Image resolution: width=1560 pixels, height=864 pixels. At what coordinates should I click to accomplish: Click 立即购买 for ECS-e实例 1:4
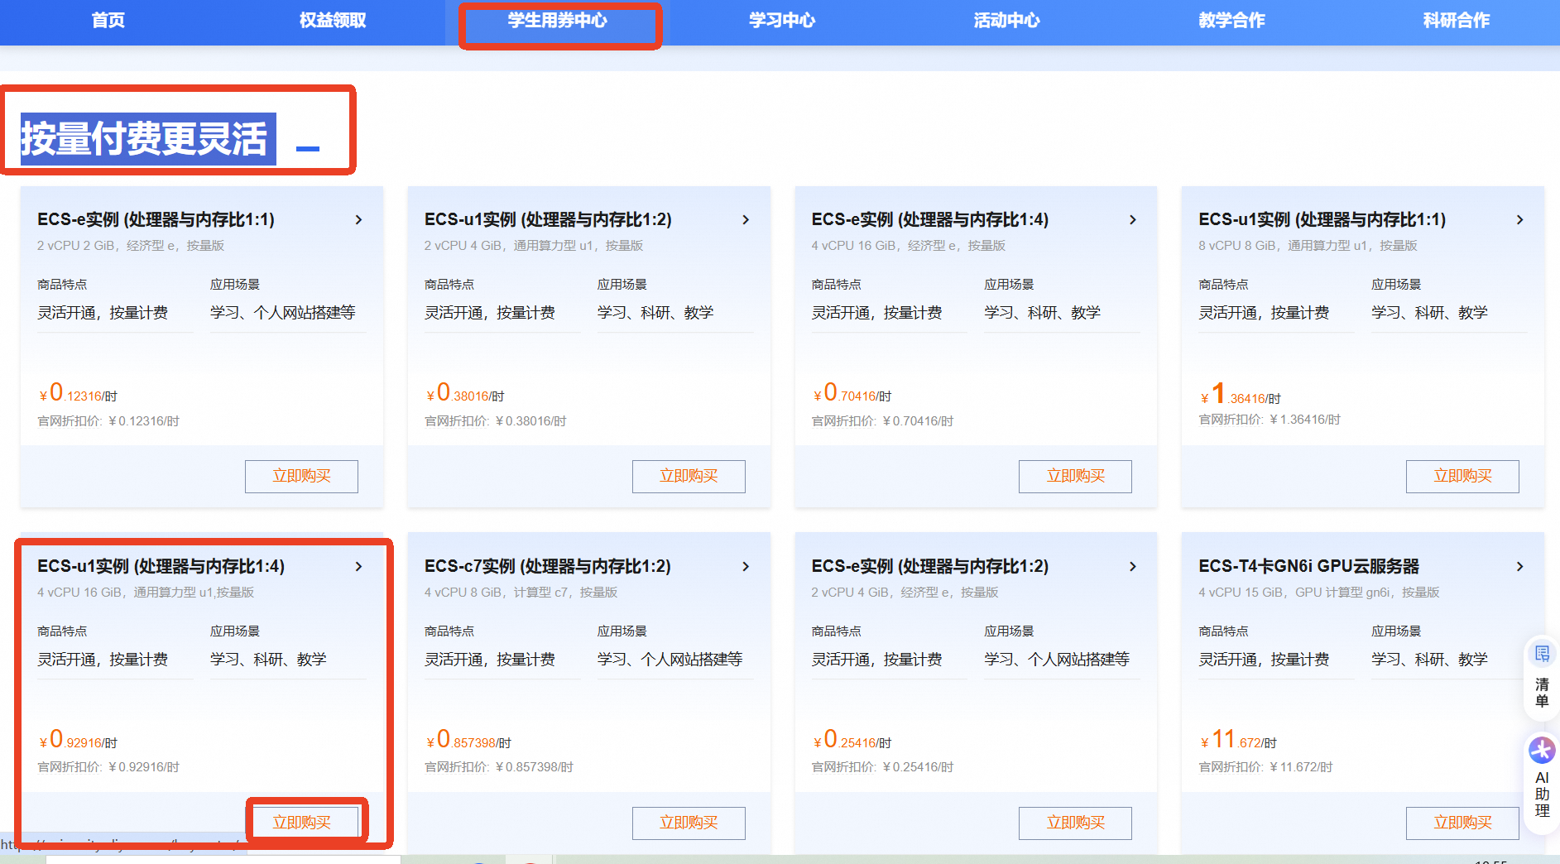(x=1075, y=477)
